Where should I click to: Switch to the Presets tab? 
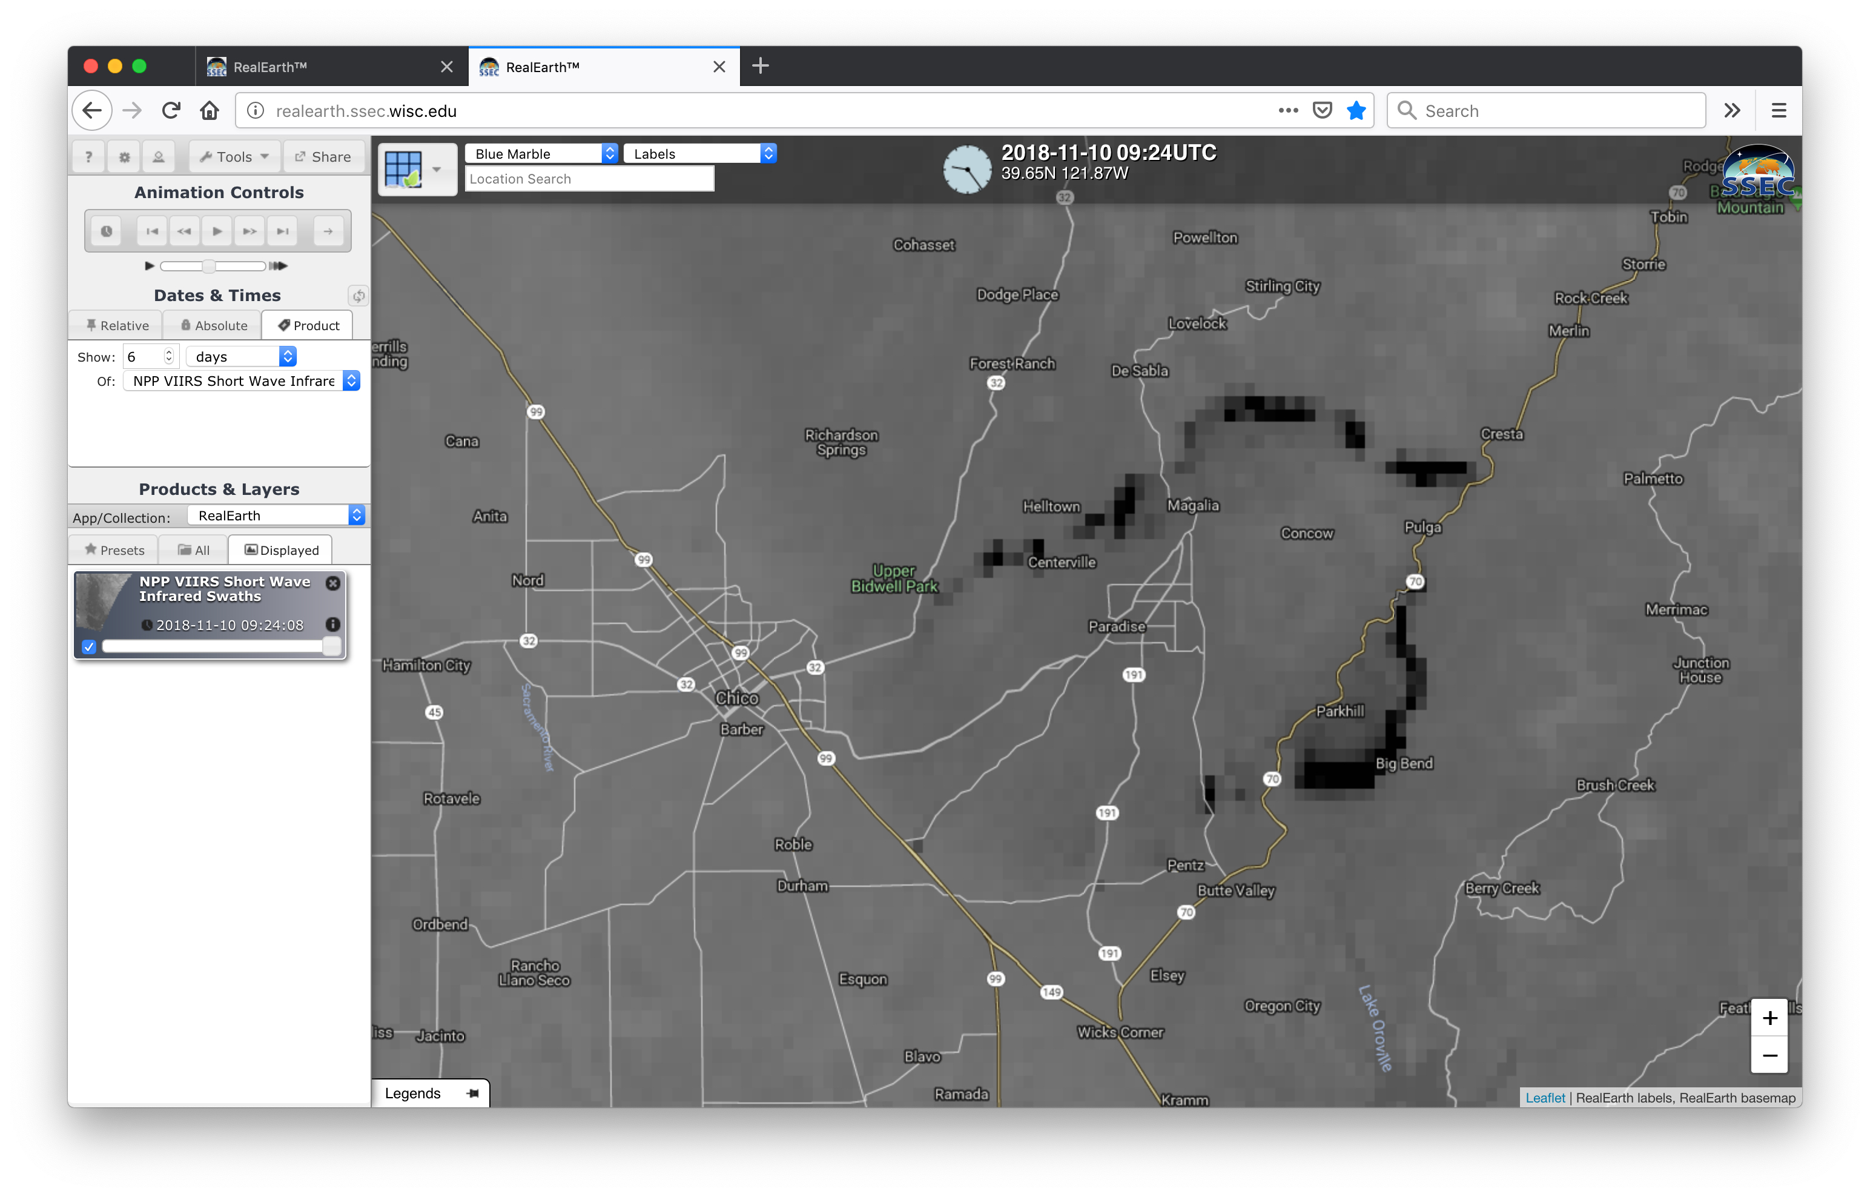click(x=114, y=549)
